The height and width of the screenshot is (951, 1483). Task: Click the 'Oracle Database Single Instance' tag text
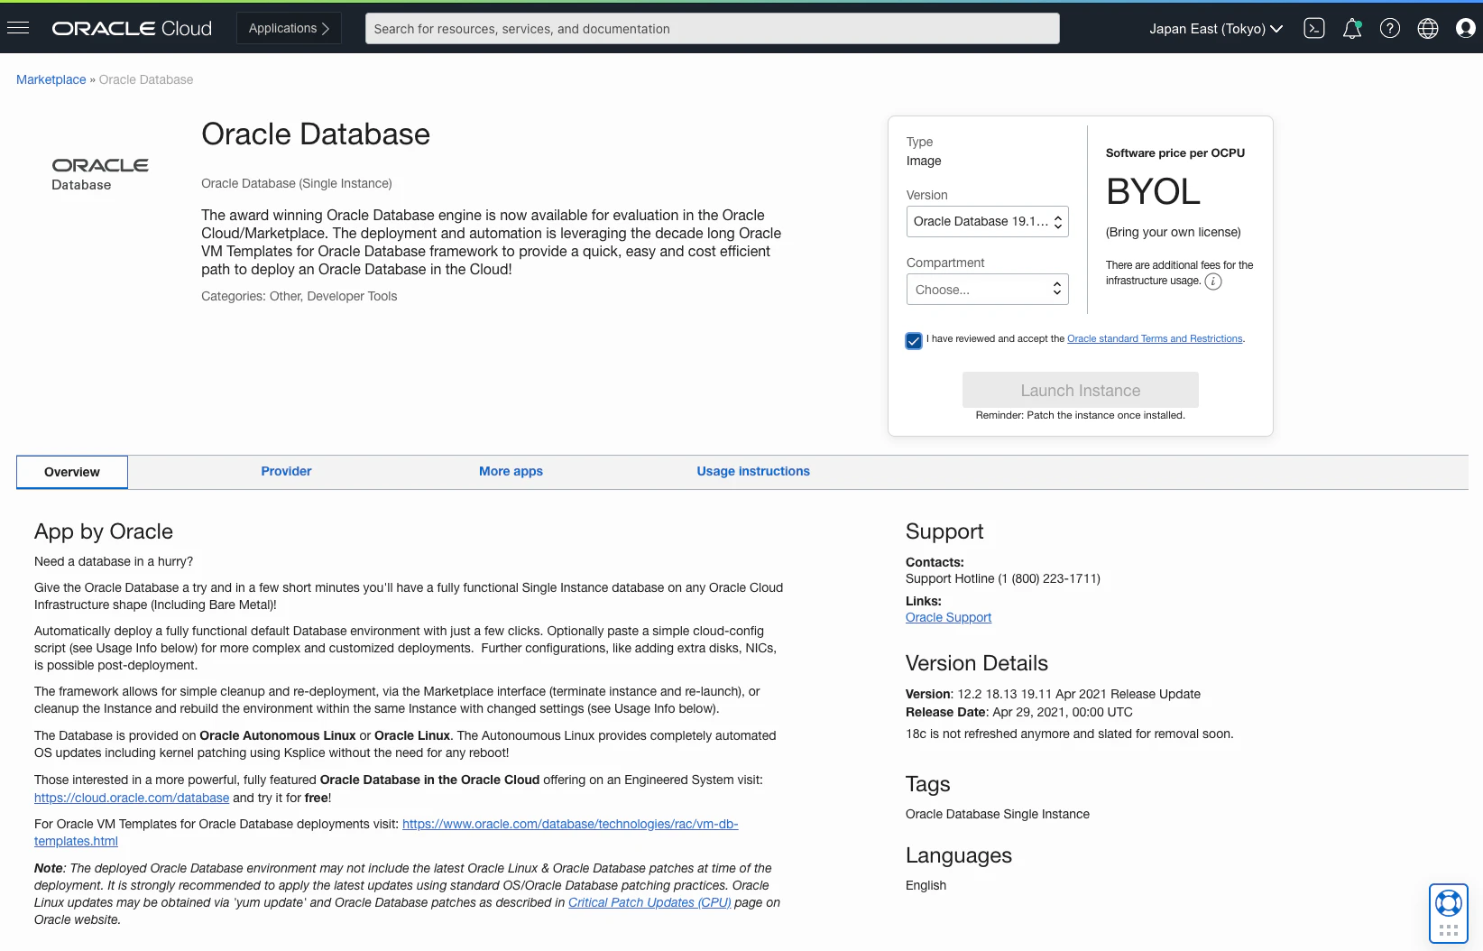[998, 814]
